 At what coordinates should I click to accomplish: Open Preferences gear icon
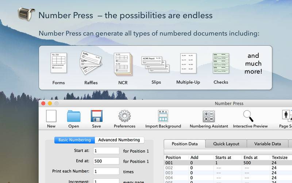tap(124, 116)
